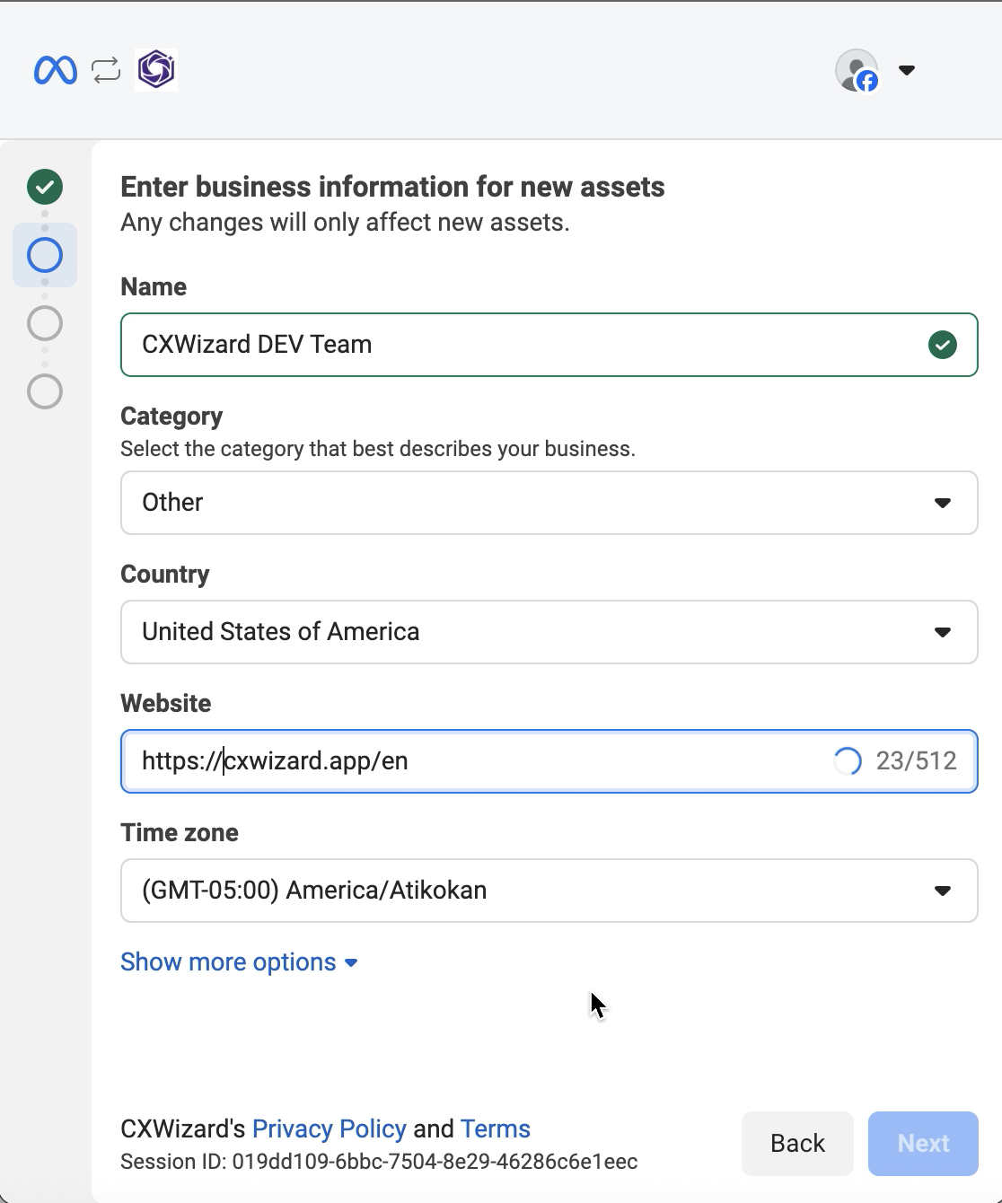Viewport: 1002px width, 1203px height.
Task: Click the Session ID text
Action: pyautogui.click(x=379, y=1162)
